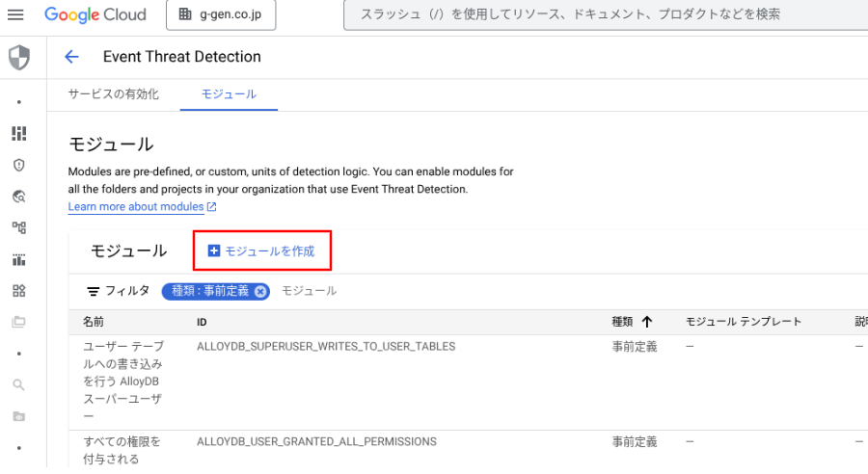Viewport: 868px width, 474px height.
Task: Open the hamburger navigation menu
Action: [x=15, y=14]
